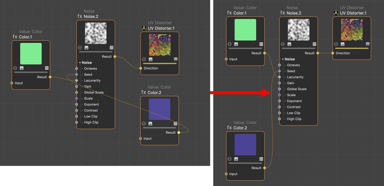Toggle the Seed input port on left graph's Noise.2

click(x=77, y=74)
